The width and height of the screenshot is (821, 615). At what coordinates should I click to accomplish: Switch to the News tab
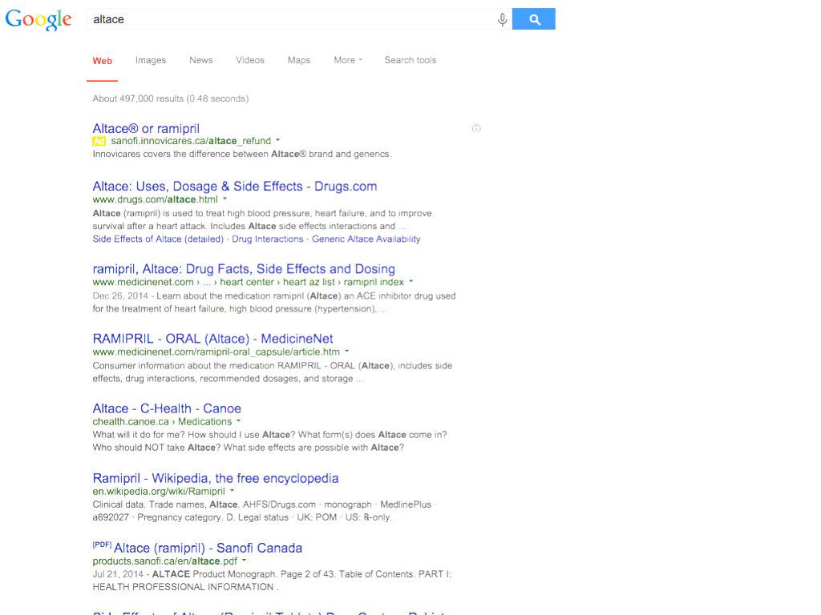point(201,60)
